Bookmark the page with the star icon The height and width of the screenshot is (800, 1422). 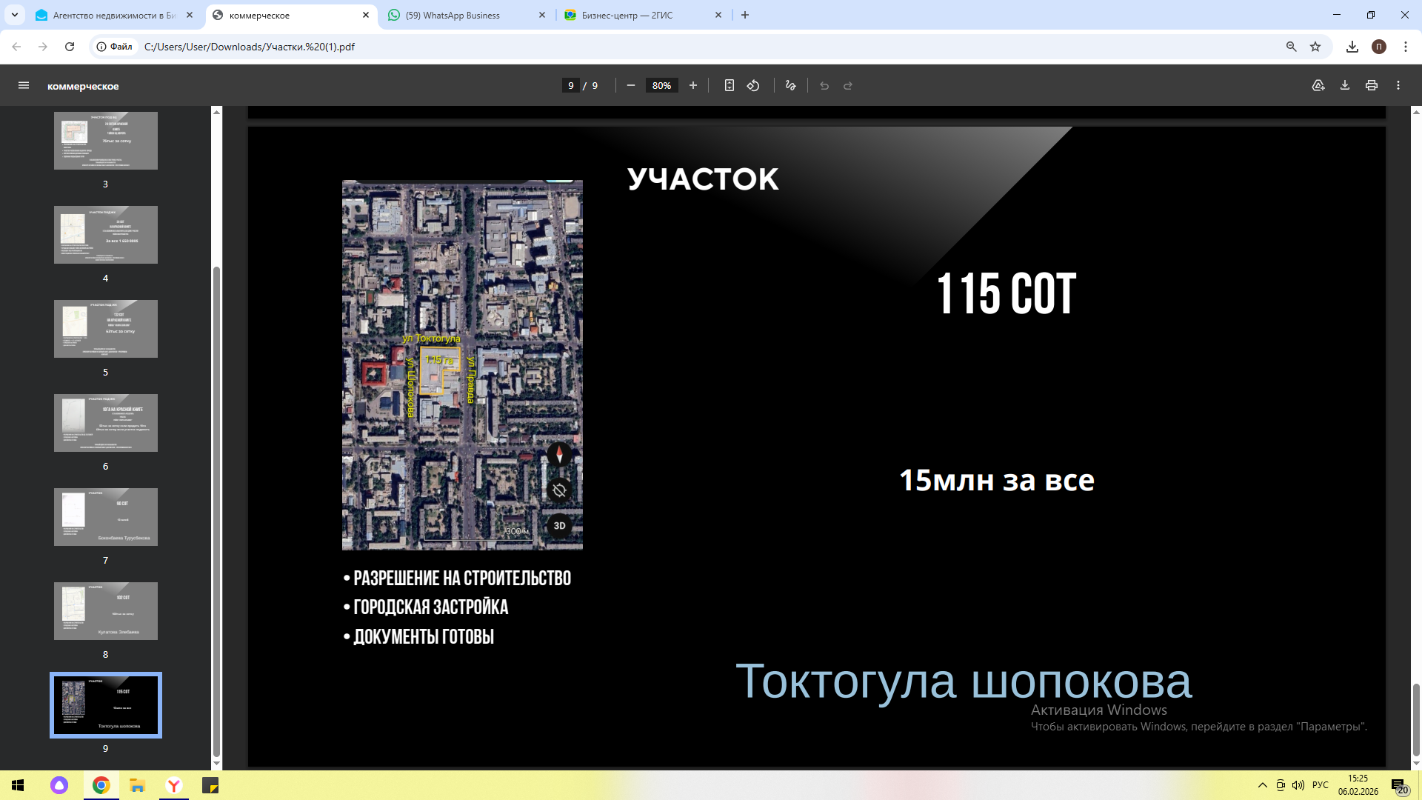pos(1315,46)
